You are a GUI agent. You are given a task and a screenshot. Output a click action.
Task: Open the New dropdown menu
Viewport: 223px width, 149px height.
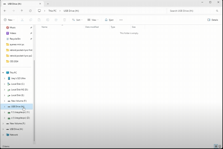(x=9, y=20)
